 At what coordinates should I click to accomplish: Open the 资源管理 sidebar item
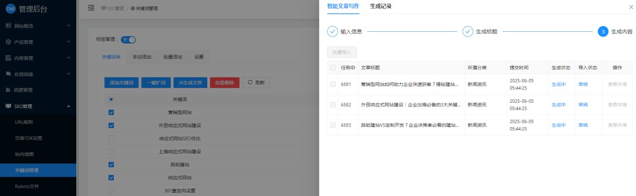pyautogui.click(x=38, y=90)
